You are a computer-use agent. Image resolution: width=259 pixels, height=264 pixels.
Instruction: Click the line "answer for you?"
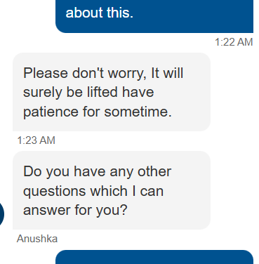pyautogui.click(x=75, y=211)
